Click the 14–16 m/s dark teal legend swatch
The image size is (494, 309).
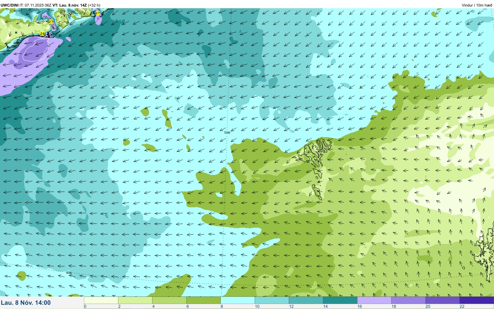tap(340, 300)
